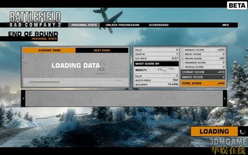Screen dimensions: 248x155
Task: Click the AEK971 weapon image
Action: [166, 69]
